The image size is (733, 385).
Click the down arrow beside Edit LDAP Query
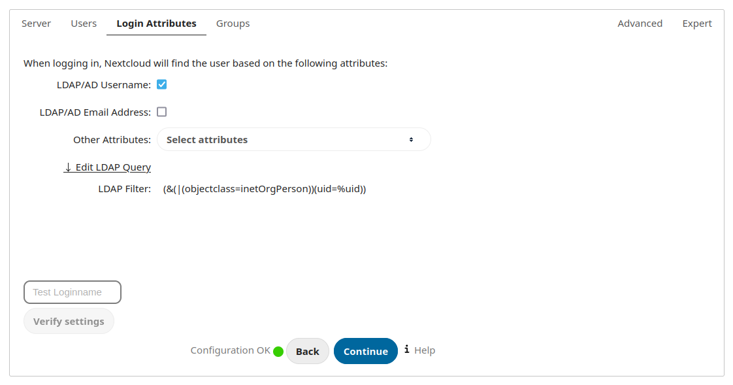pos(68,167)
